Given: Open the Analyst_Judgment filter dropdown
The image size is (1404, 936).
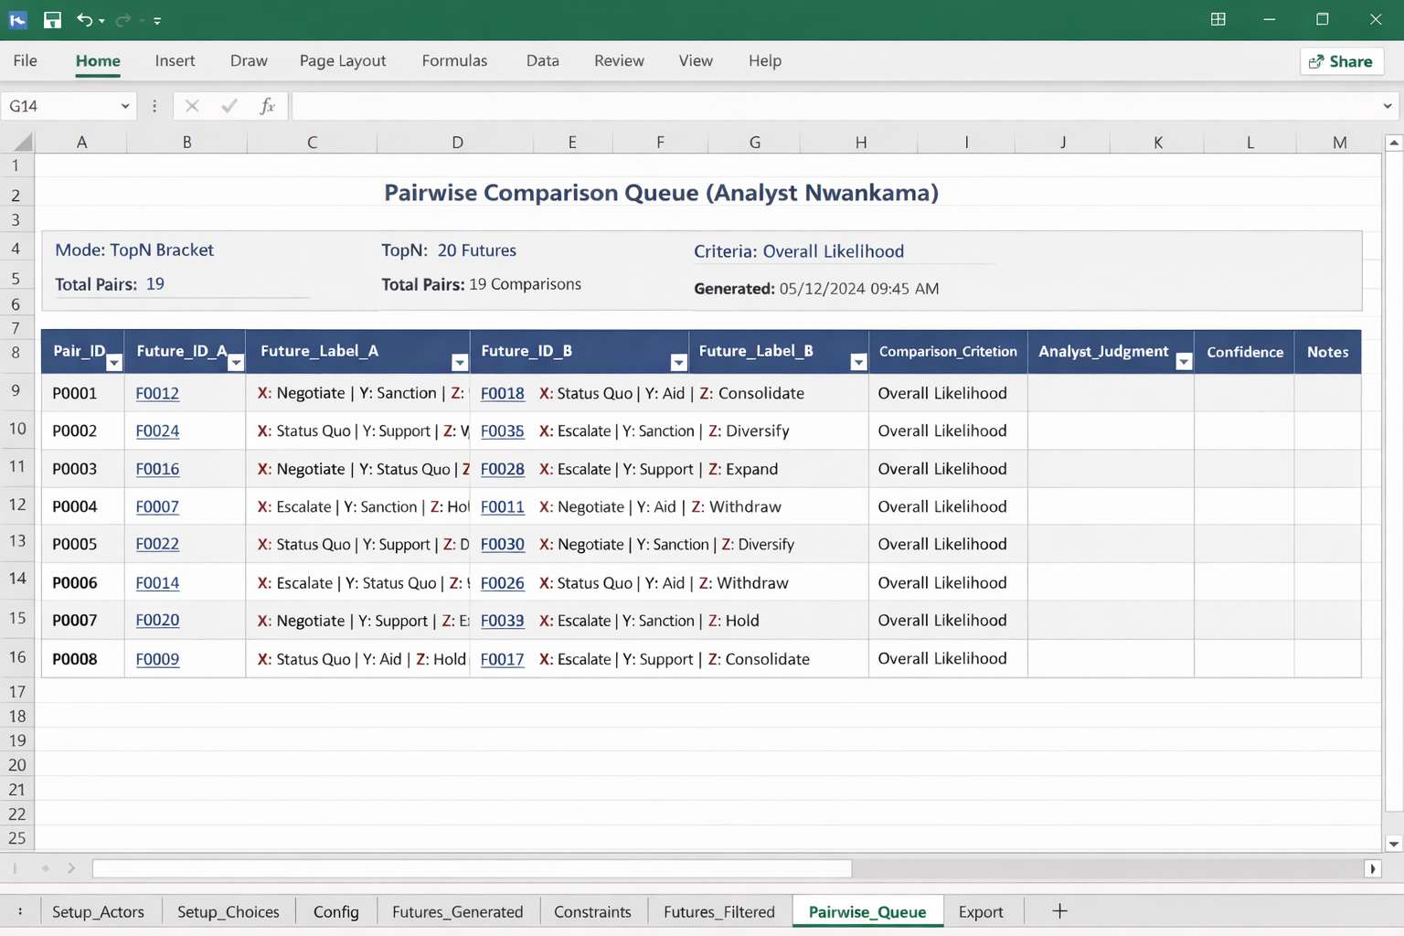Looking at the screenshot, I should [1184, 362].
